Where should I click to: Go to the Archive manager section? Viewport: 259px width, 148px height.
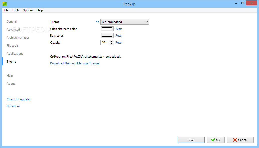pyautogui.click(x=18, y=38)
